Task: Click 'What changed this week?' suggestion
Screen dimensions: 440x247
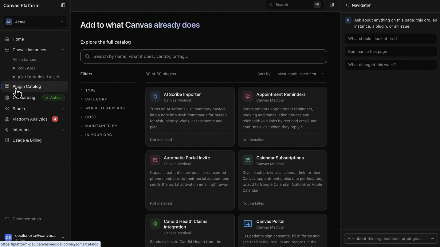Action: (x=391, y=65)
